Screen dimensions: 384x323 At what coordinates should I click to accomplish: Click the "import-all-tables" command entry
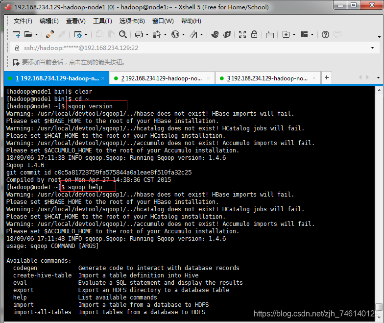(x=42, y=312)
